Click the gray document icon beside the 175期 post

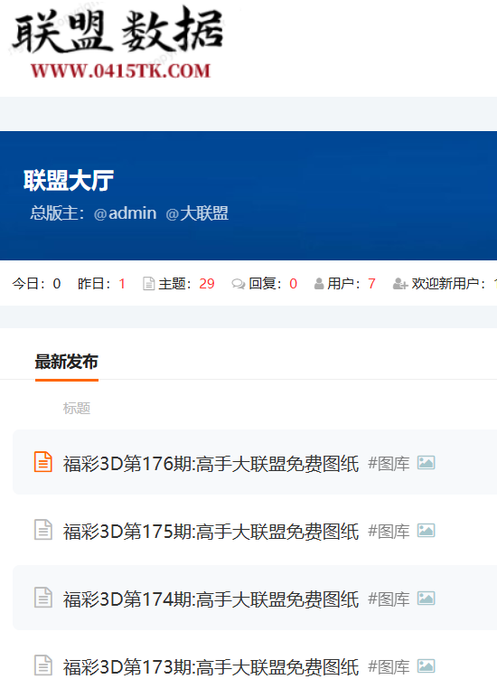pos(43,530)
